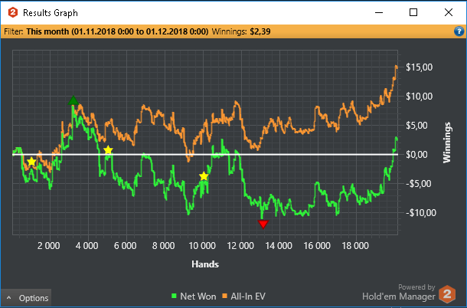467x308 pixels.
Task: Click the filter text 'This month (01.11.2018 0:00 to 01.12.2018 0:00)'
Action: coord(117,31)
